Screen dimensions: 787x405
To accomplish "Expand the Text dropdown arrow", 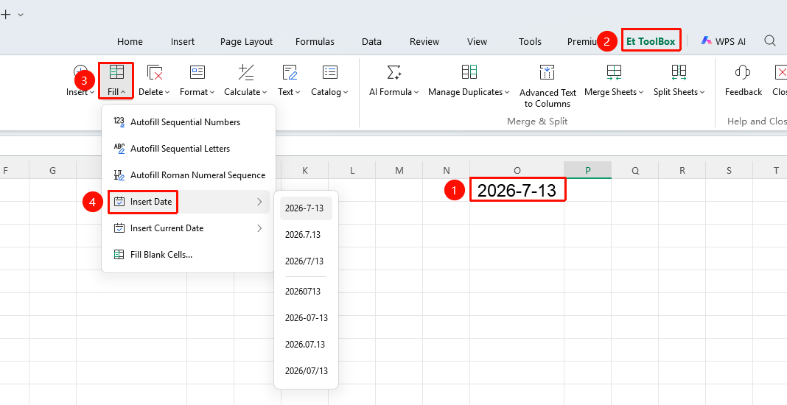I will click(x=298, y=92).
